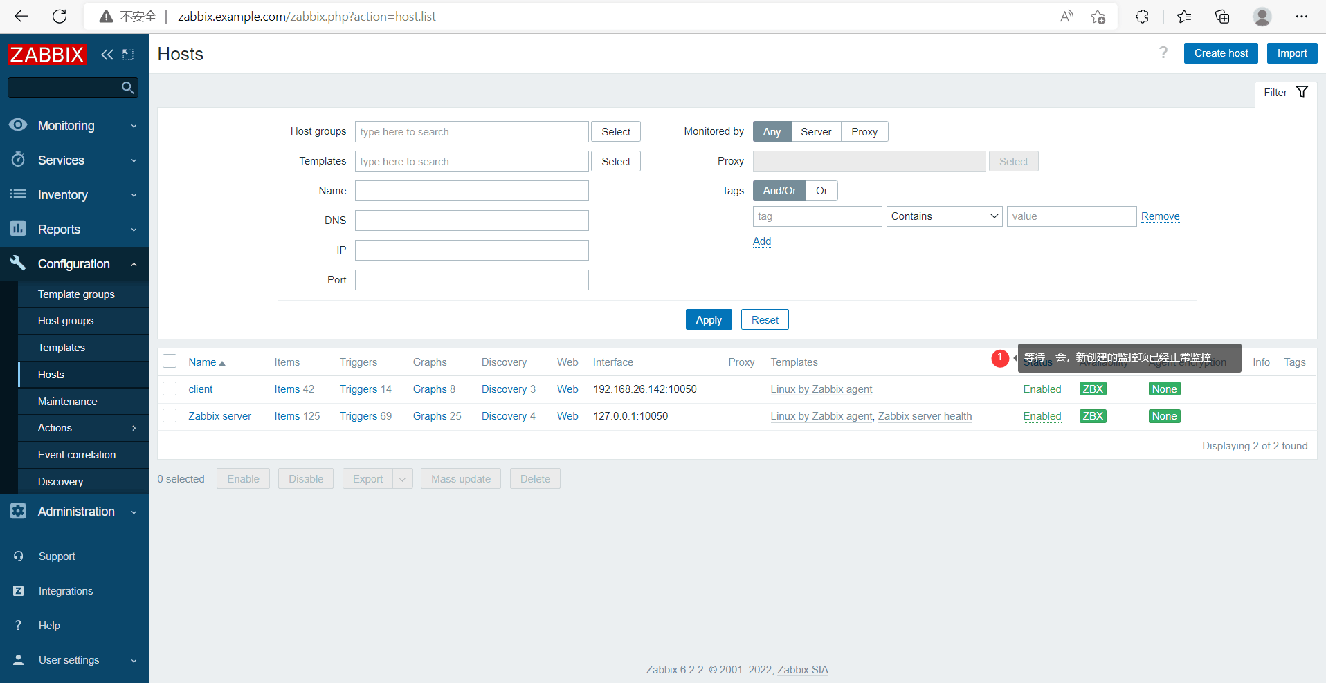Set Monitored by to Proxy

(x=864, y=131)
